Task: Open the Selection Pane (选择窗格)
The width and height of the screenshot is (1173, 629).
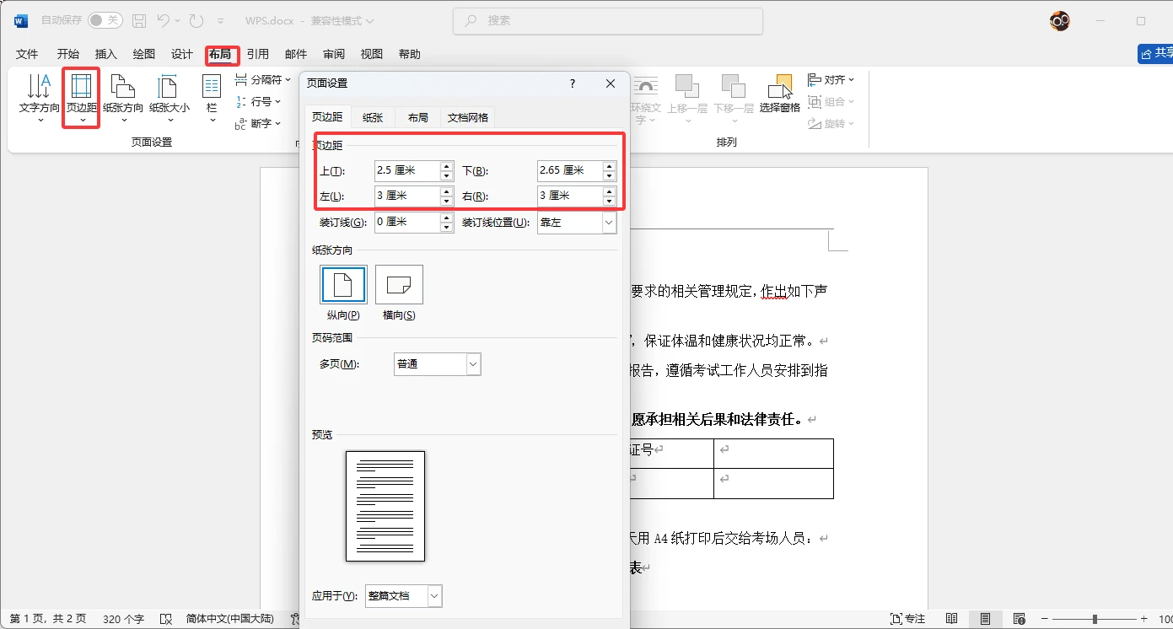Action: 779,94
